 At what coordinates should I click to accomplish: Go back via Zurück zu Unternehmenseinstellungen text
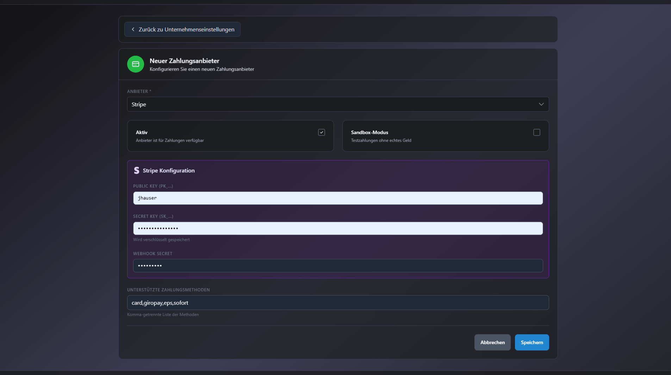(x=186, y=30)
